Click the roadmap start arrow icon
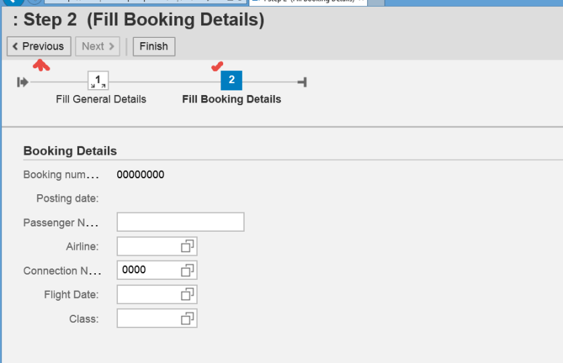This screenshot has width=563, height=363. [x=23, y=82]
